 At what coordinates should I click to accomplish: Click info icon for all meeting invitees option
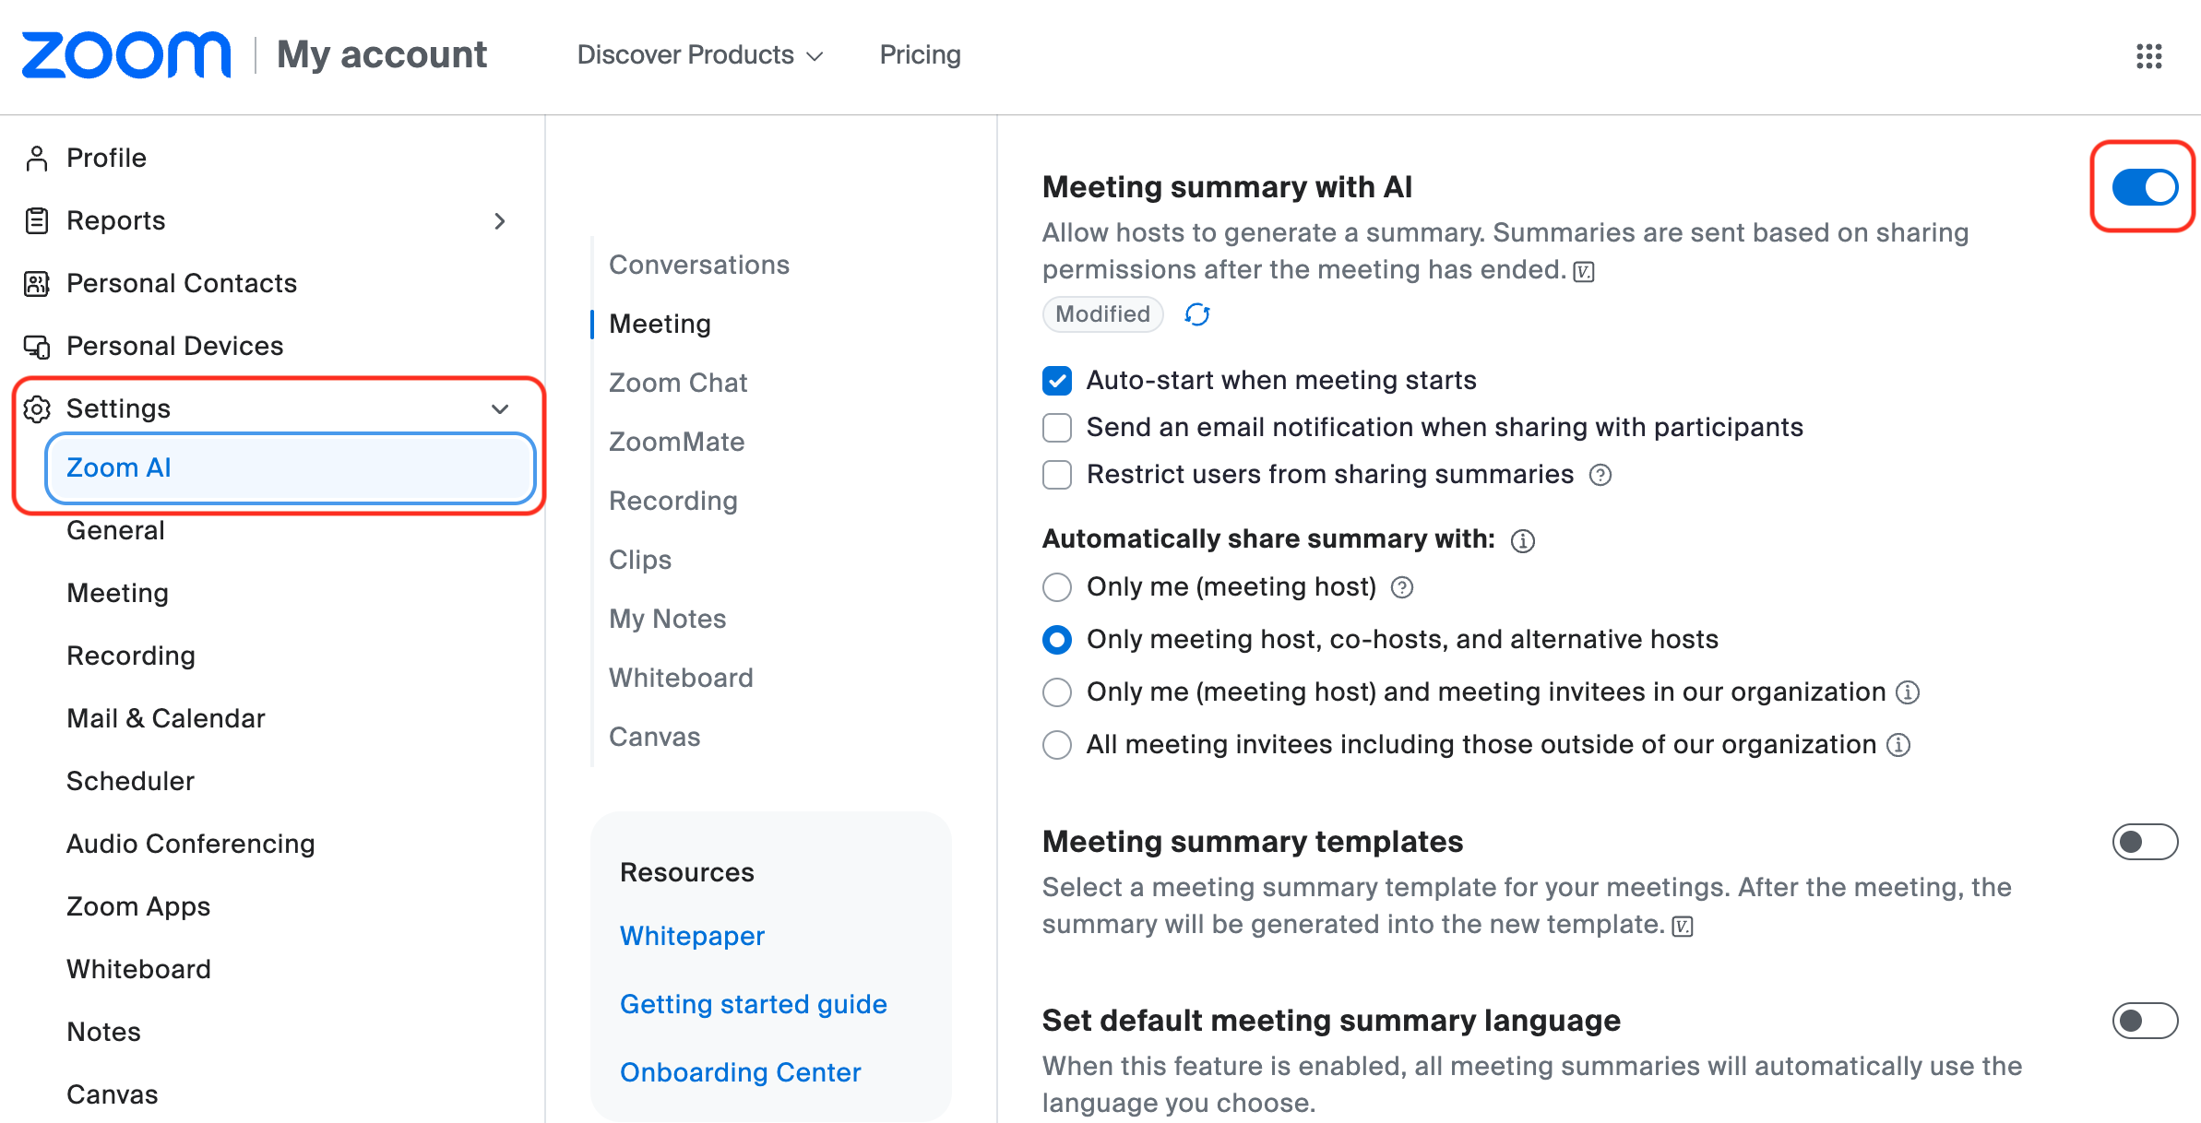coord(1898,745)
